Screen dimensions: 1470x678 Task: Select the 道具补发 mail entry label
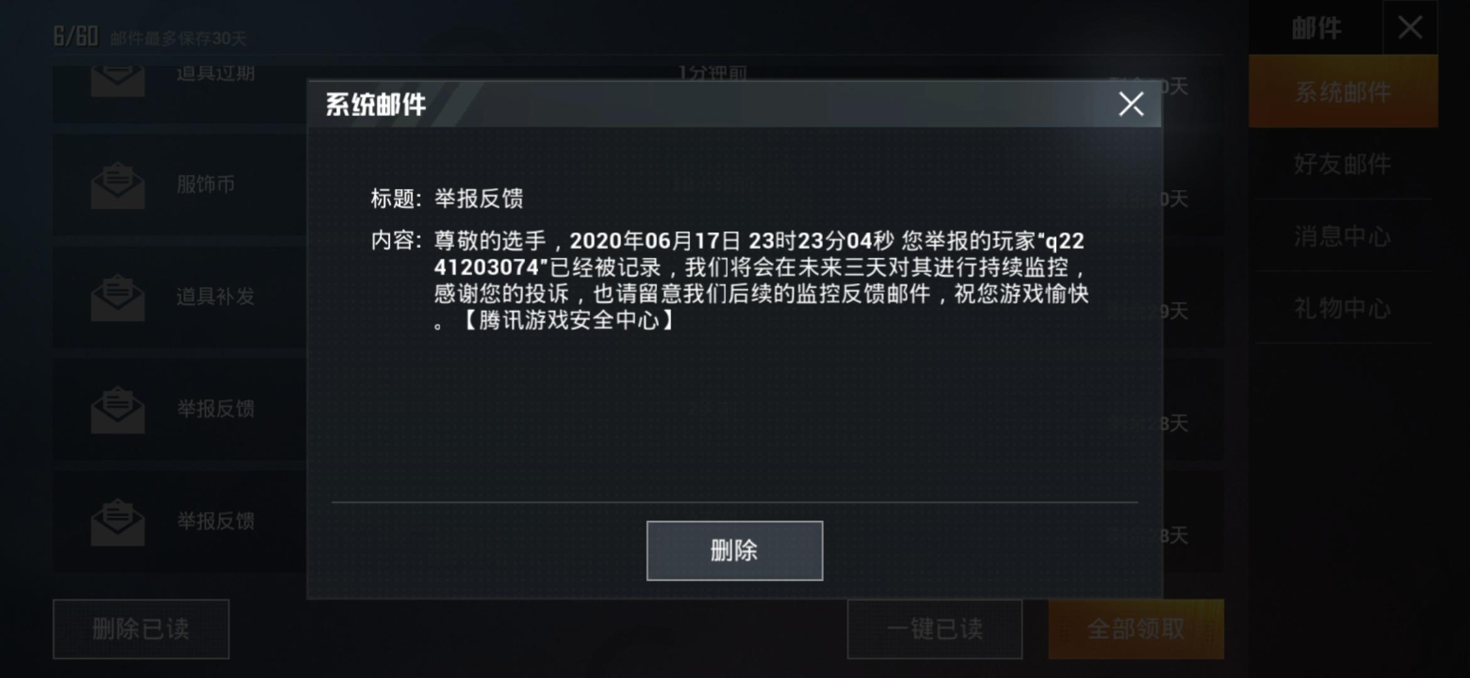coord(215,296)
